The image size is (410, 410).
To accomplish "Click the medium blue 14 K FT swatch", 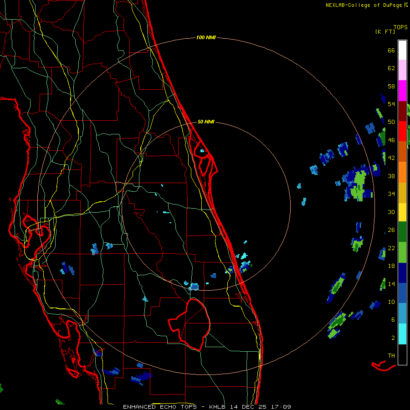I will (402, 293).
